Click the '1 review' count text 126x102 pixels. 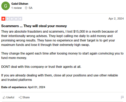pyautogui.click(x=17, y=8)
